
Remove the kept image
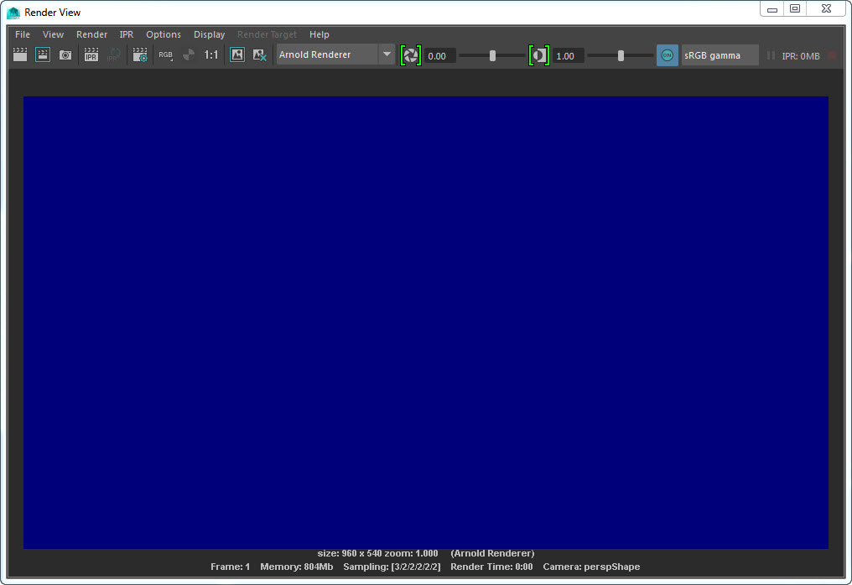point(259,54)
